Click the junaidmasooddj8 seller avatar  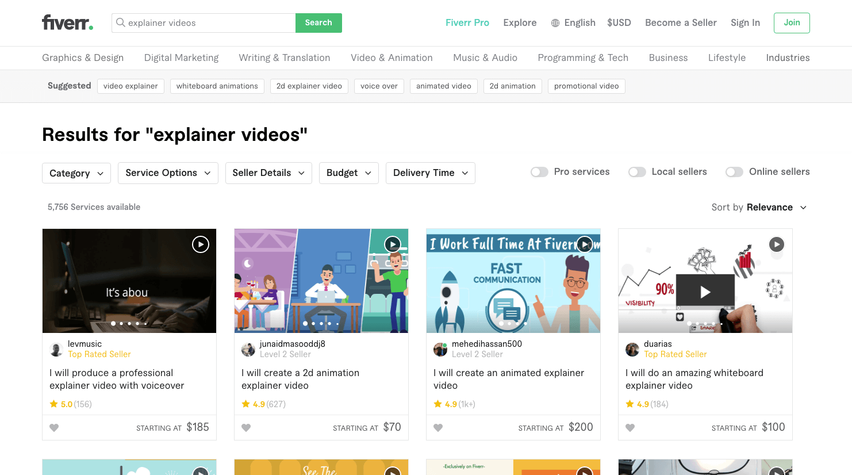[248, 350]
